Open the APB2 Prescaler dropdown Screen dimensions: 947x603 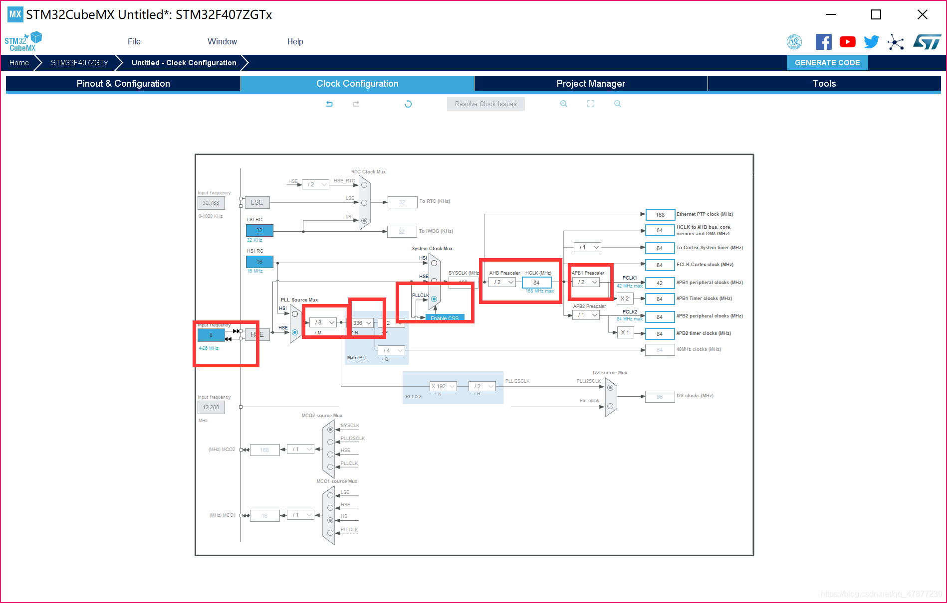click(586, 315)
